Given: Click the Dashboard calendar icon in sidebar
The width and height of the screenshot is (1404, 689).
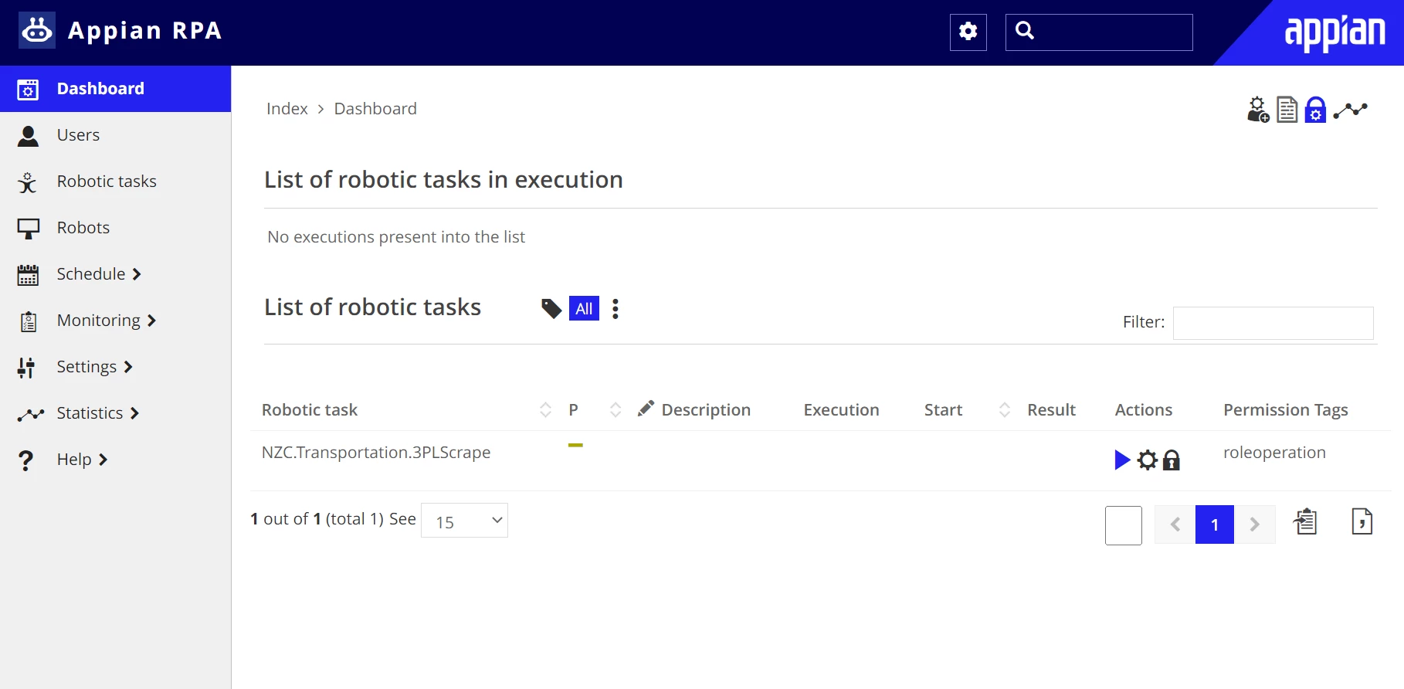Looking at the screenshot, I should tap(28, 90).
